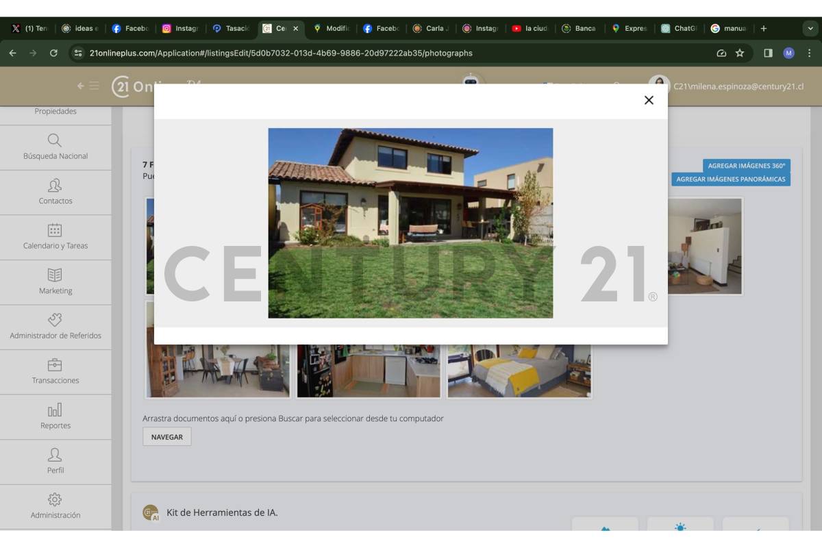
Task: Click the milena.espinoza user account name
Action: 738,86
